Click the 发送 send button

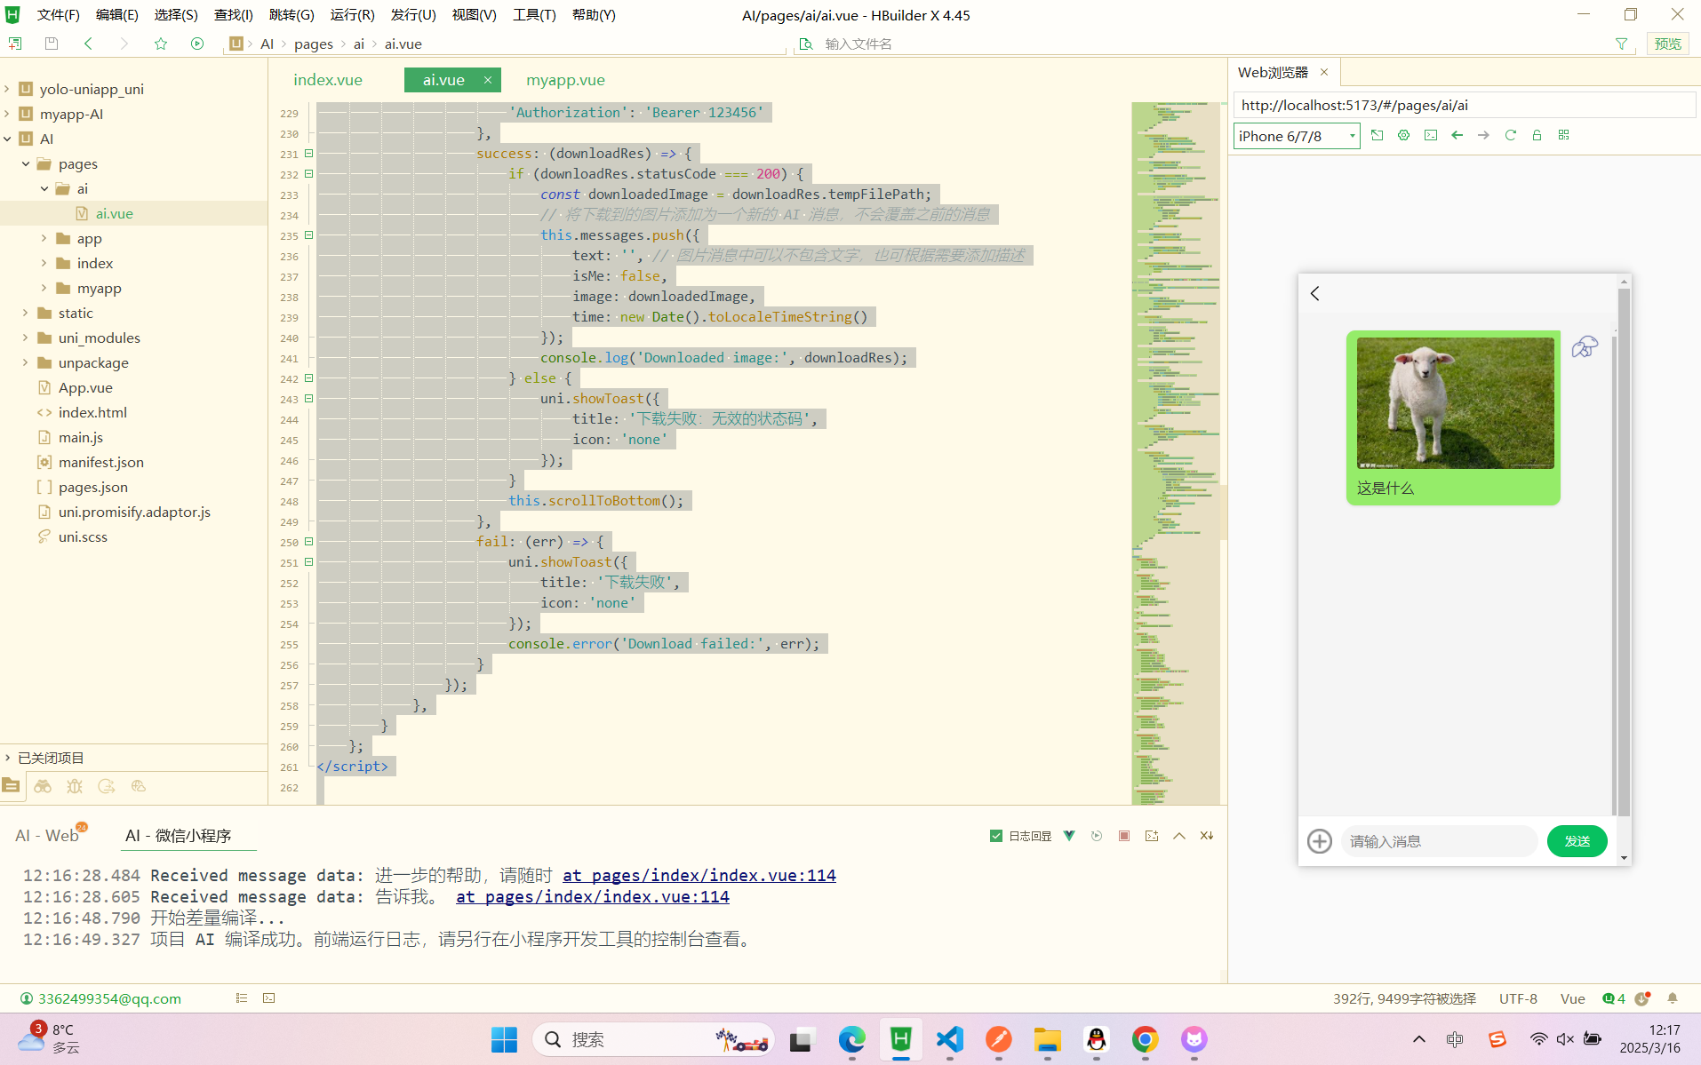1577,841
